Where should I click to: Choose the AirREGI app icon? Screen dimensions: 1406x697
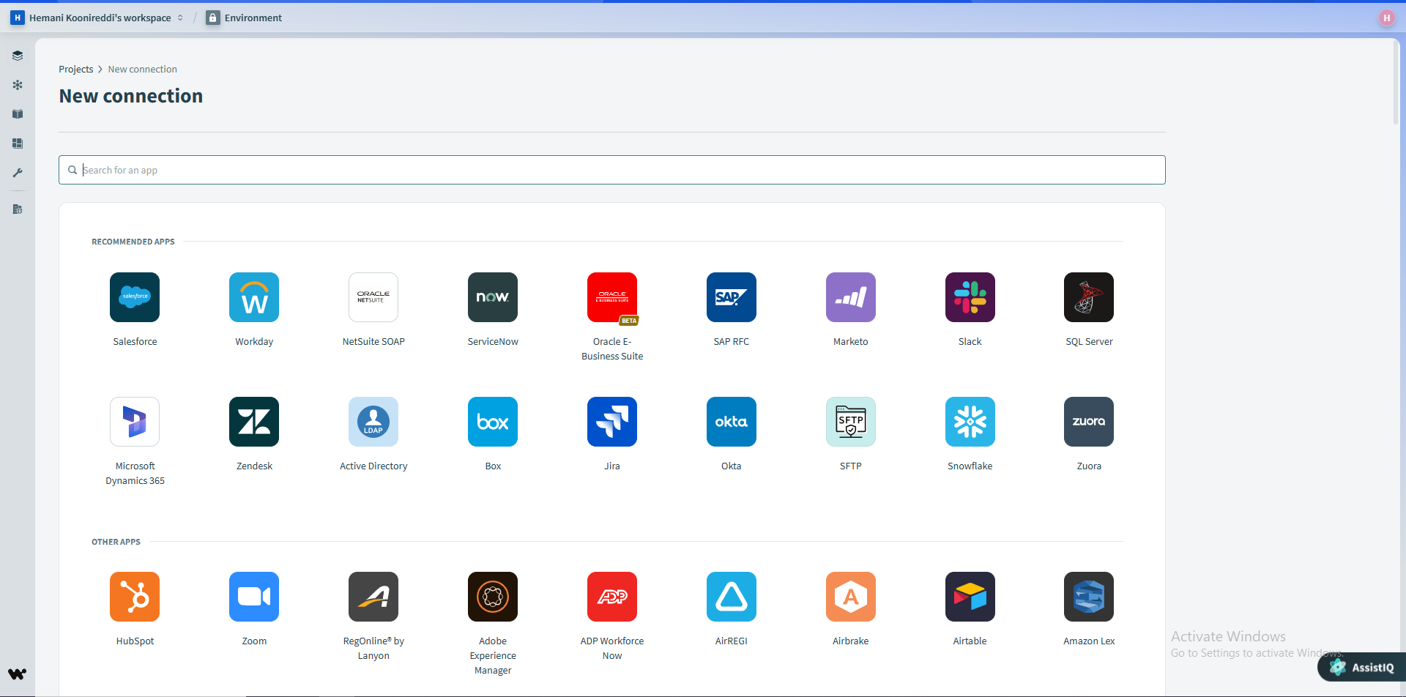tap(732, 597)
